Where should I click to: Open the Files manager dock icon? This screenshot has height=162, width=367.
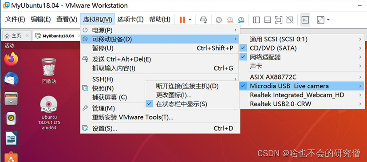[11, 99]
